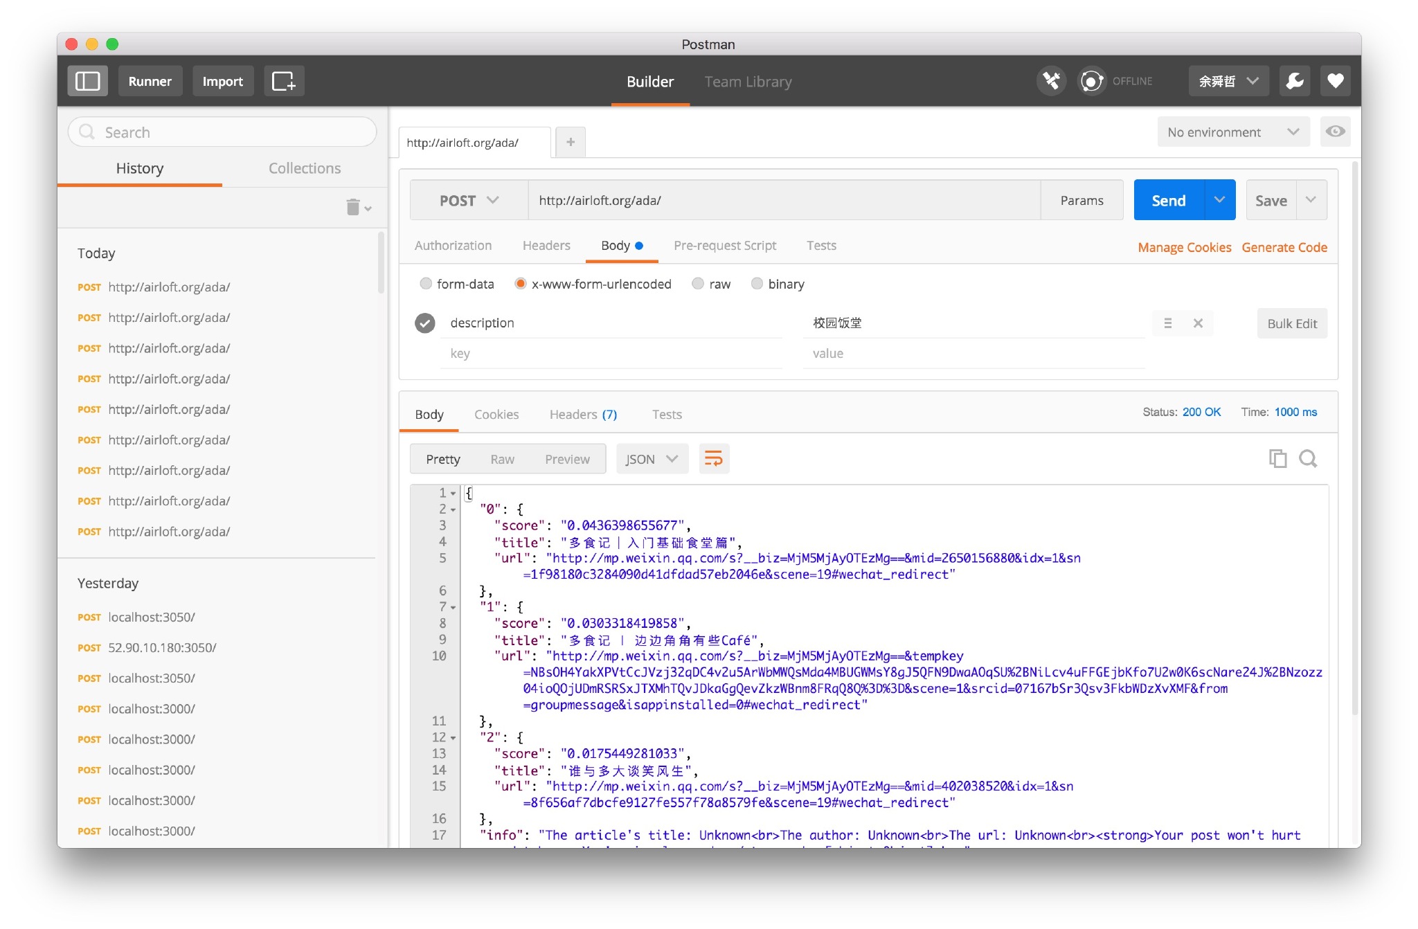Clear history with the trash icon
This screenshot has height=929, width=1418.
[353, 207]
